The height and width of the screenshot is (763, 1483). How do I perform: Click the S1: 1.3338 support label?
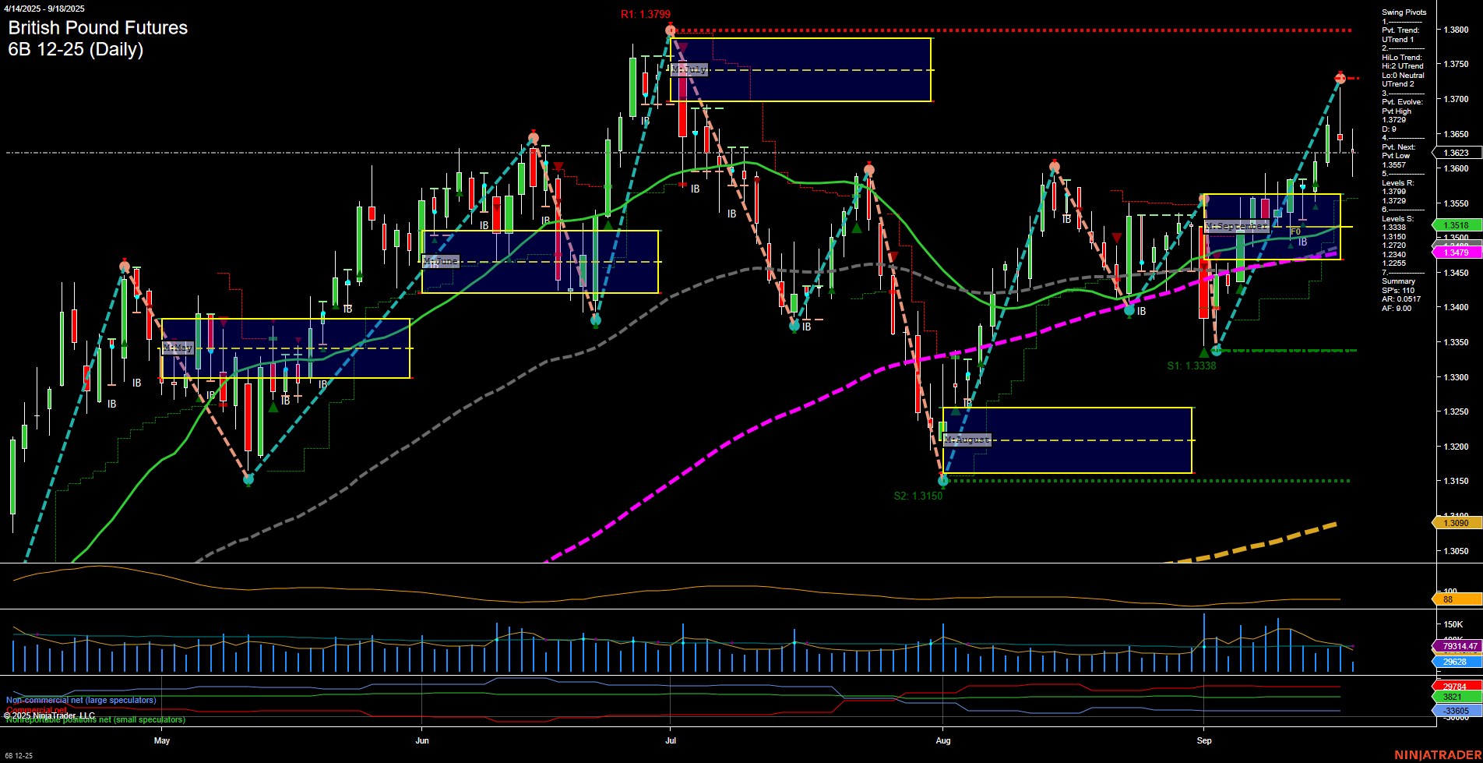1191,364
